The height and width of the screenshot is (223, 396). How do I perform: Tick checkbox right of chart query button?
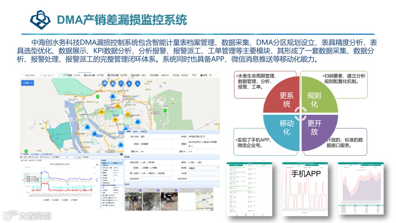click(x=82, y=157)
